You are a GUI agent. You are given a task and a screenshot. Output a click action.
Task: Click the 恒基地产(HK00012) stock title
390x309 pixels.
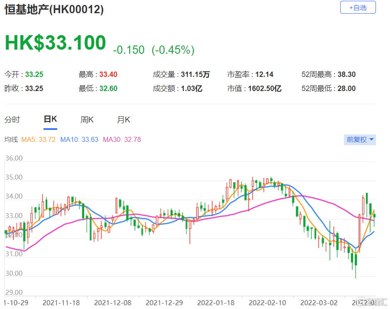click(x=54, y=10)
